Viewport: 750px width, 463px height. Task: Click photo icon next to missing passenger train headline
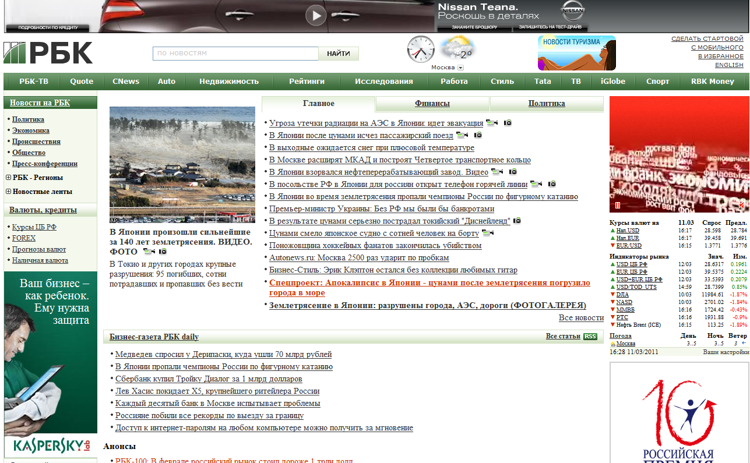coord(478,135)
